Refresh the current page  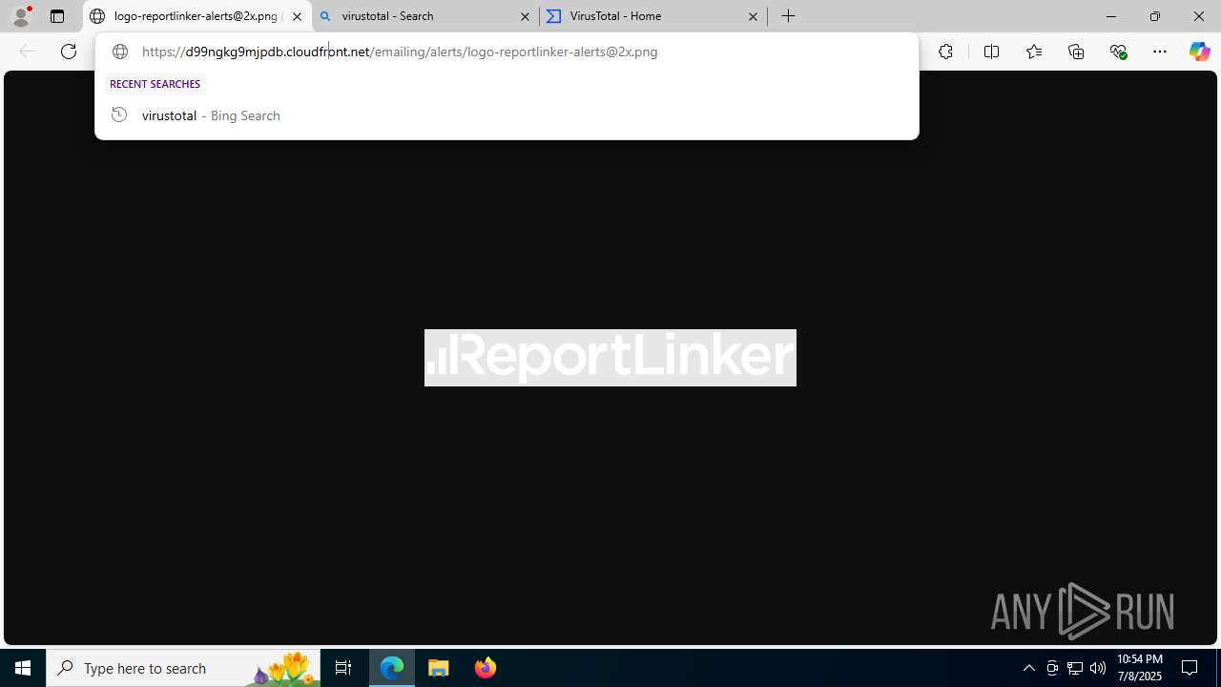tap(69, 52)
